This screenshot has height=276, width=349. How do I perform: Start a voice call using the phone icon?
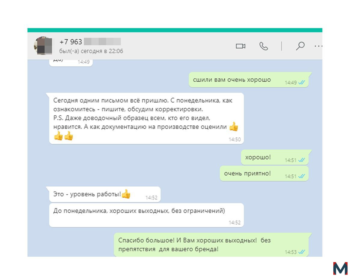[x=264, y=46]
